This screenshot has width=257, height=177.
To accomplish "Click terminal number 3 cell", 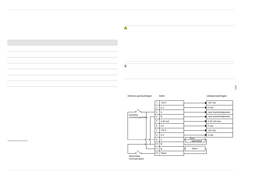I will [157, 112].
